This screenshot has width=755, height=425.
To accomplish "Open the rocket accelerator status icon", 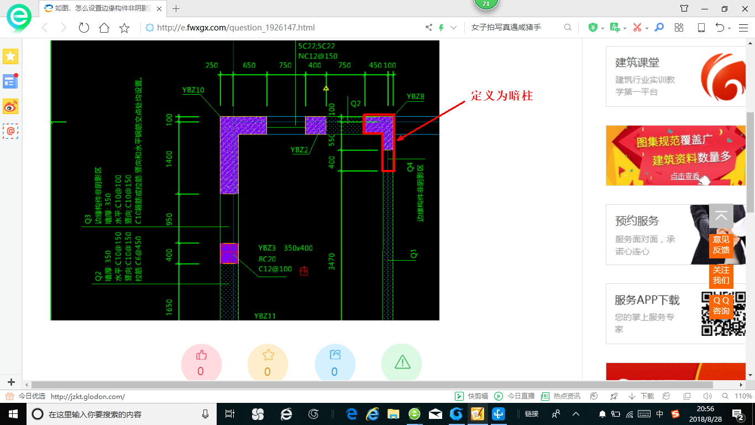I will click(x=614, y=396).
